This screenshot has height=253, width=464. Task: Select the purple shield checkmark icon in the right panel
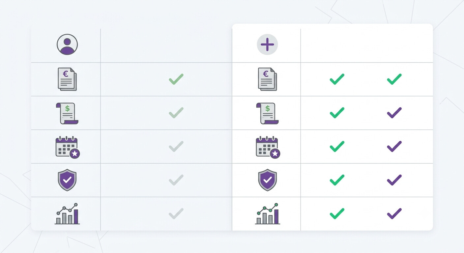[x=267, y=180]
